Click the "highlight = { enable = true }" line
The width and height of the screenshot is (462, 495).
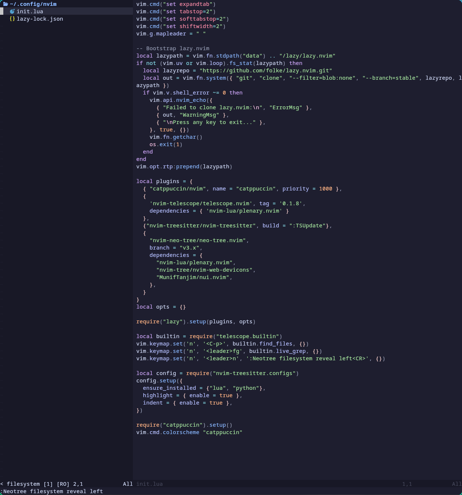pyautogui.click(x=192, y=395)
